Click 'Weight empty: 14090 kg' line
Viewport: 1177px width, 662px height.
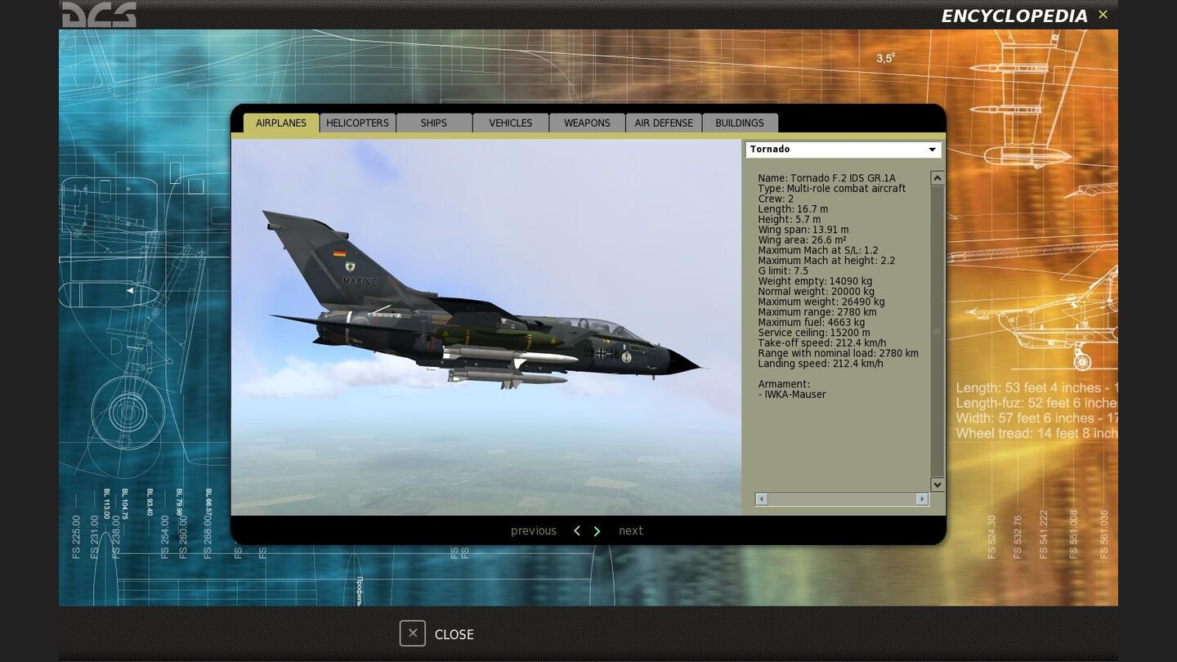[815, 281]
